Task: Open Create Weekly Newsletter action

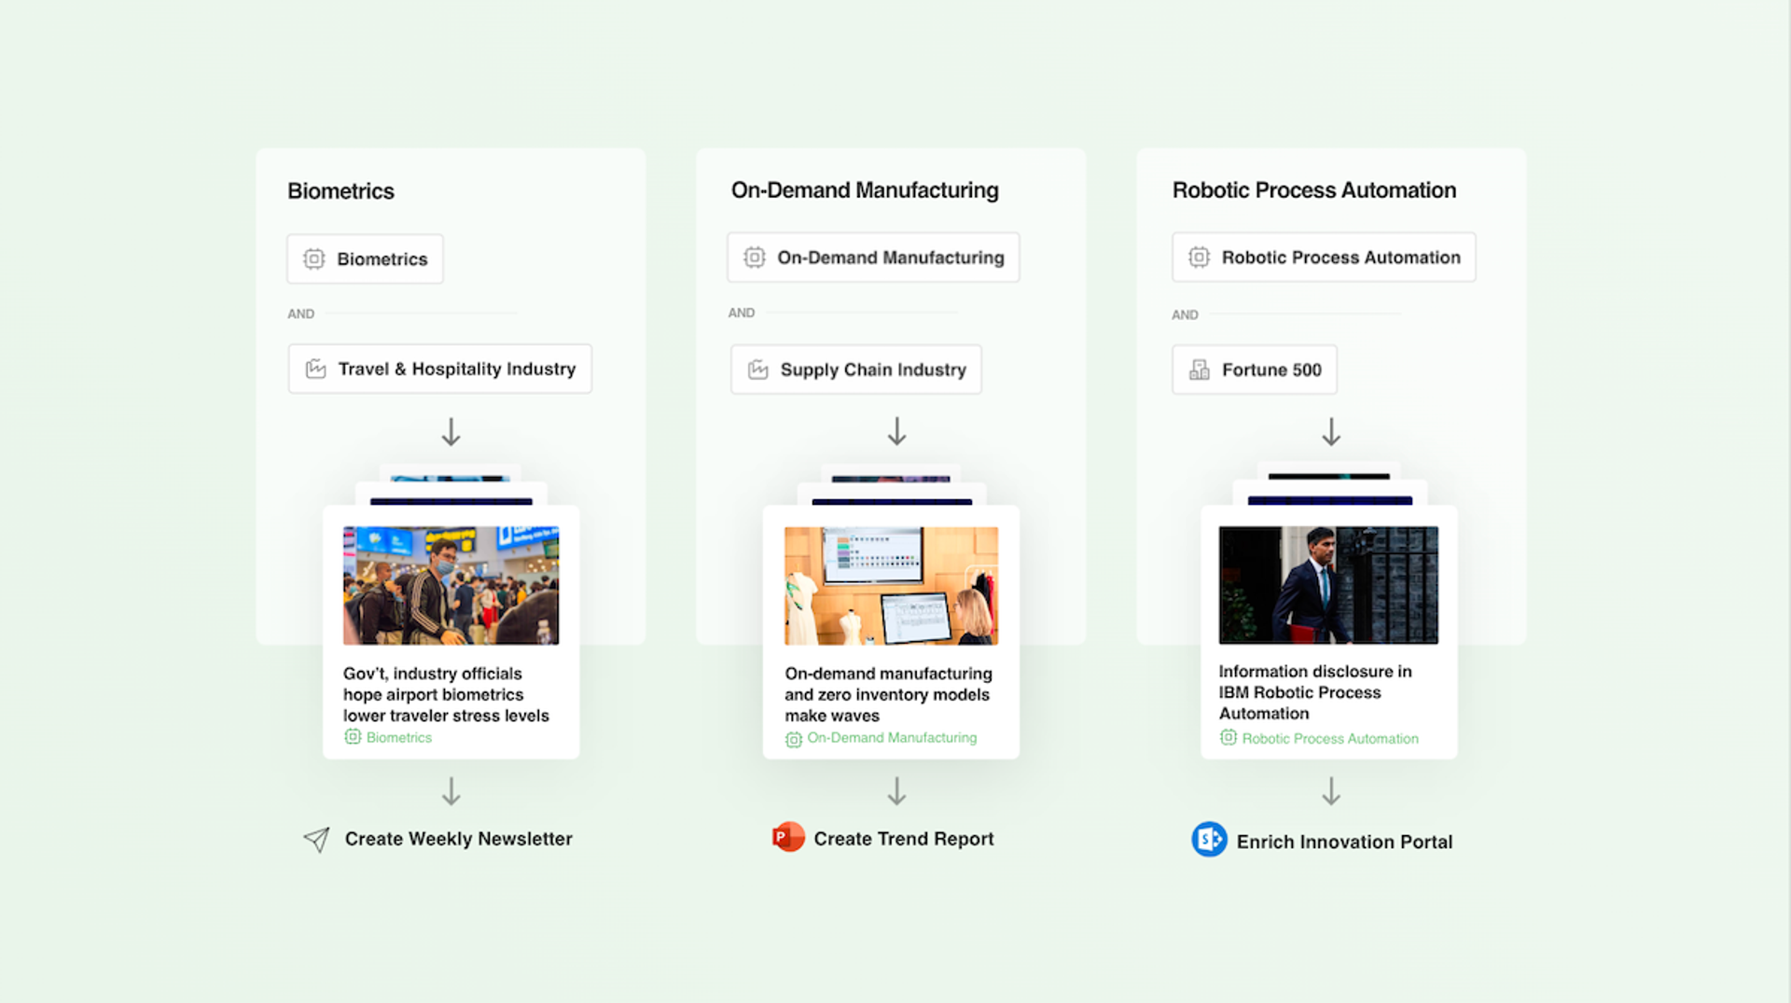Action: (458, 839)
